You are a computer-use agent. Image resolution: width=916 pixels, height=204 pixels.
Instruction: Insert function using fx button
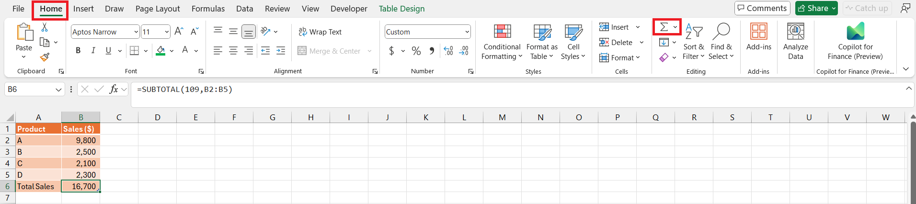(x=114, y=89)
